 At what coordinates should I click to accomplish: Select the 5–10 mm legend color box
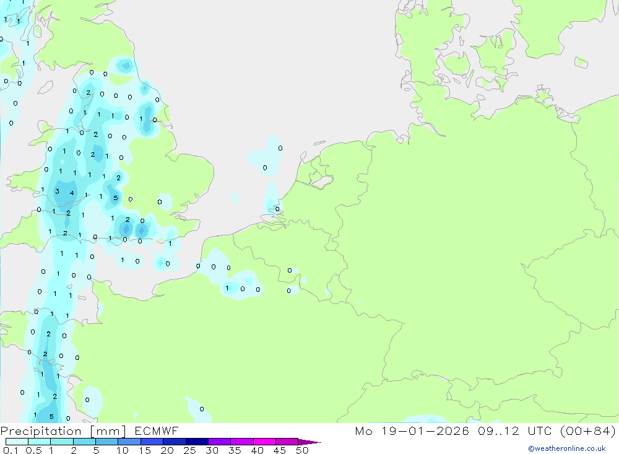coord(107,442)
